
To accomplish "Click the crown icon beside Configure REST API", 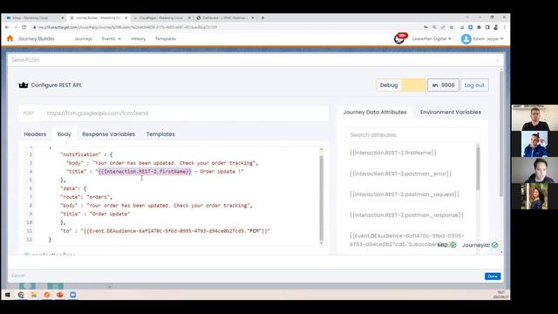I will click(x=24, y=85).
